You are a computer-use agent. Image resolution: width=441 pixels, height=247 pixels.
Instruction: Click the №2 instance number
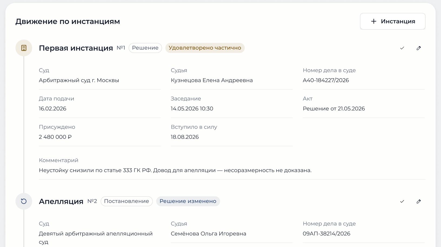click(92, 201)
